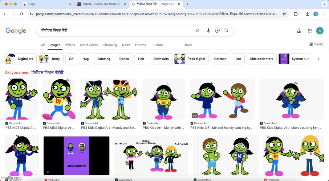
Task: Search by image with Google Lens
Action: coord(218,30)
